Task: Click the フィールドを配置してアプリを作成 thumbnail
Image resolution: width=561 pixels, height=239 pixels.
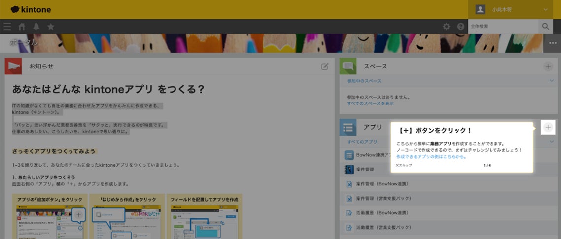Action: pos(204,217)
